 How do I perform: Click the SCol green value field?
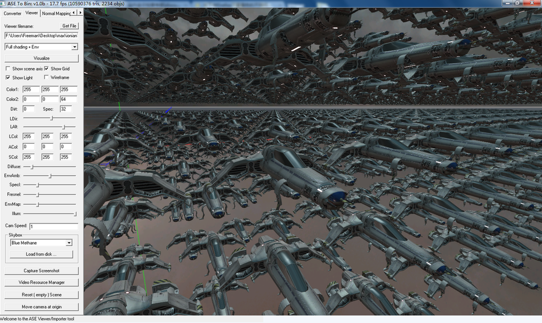click(x=47, y=157)
